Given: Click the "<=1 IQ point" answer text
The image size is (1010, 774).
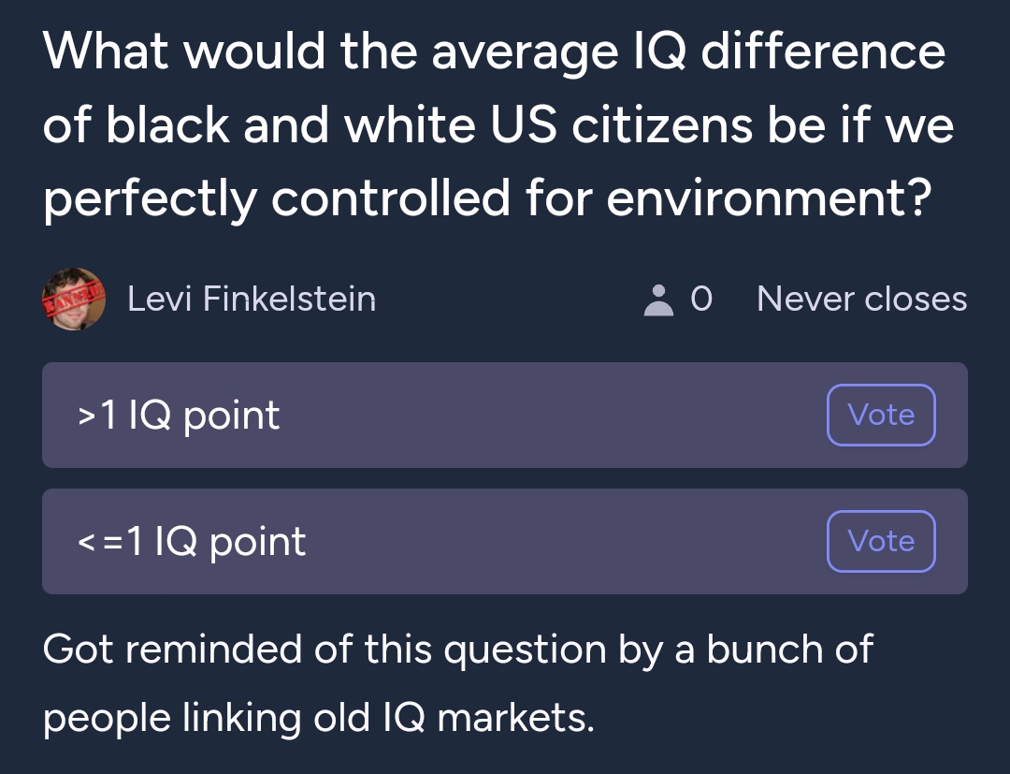Looking at the screenshot, I should (x=192, y=542).
